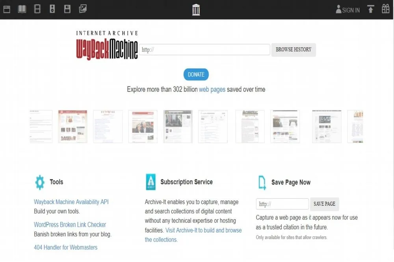
Task: Open the seventh thumbnail with gray text columns
Action: pyautogui.click(x=250, y=127)
